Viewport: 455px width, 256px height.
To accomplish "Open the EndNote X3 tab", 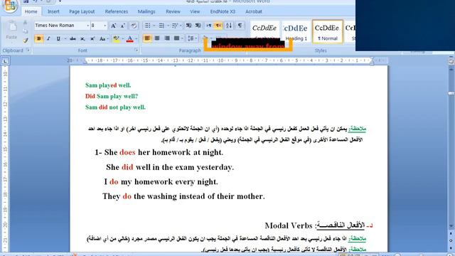I will (x=223, y=11).
